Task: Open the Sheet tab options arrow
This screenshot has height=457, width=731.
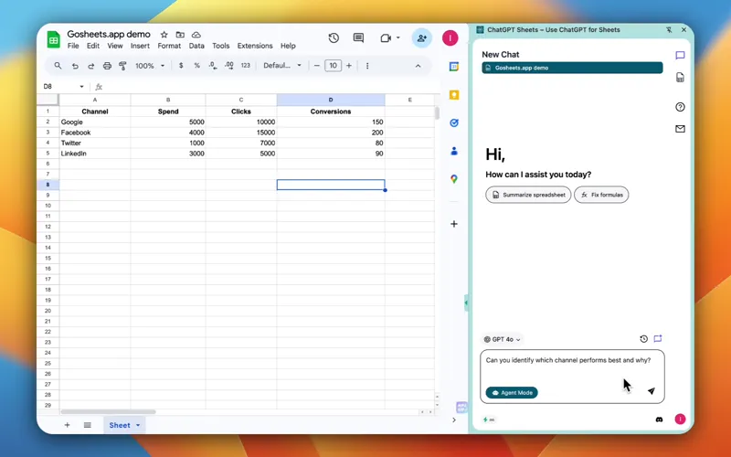Action: (138, 425)
